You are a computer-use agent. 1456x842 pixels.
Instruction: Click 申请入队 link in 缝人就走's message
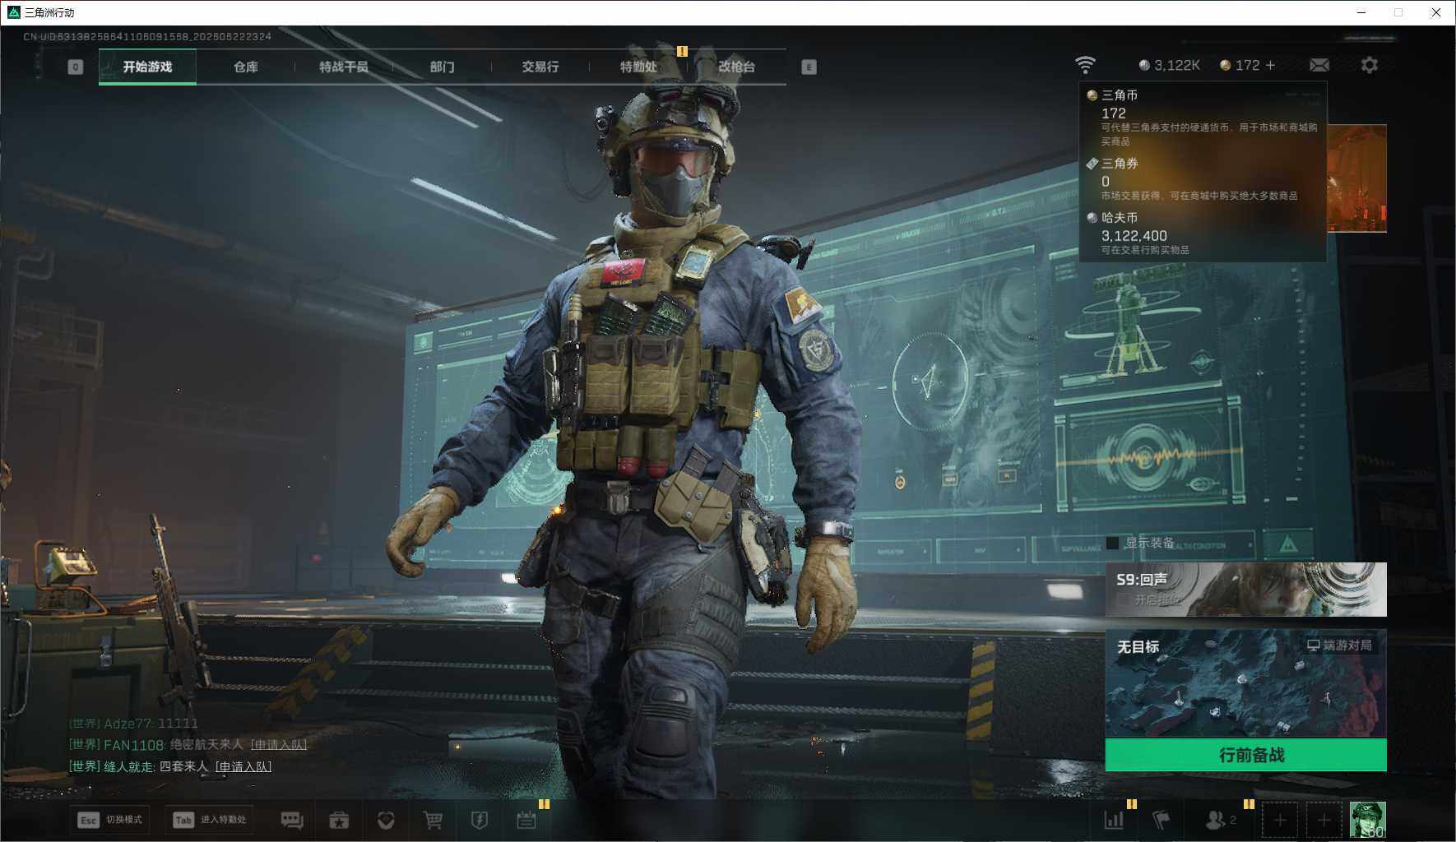point(243,766)
